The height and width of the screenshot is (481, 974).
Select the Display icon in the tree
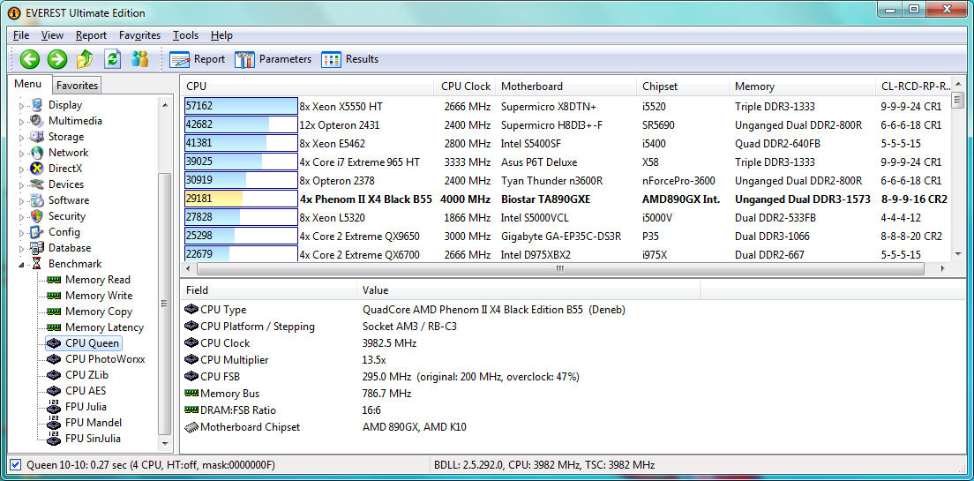pos(37,105)
